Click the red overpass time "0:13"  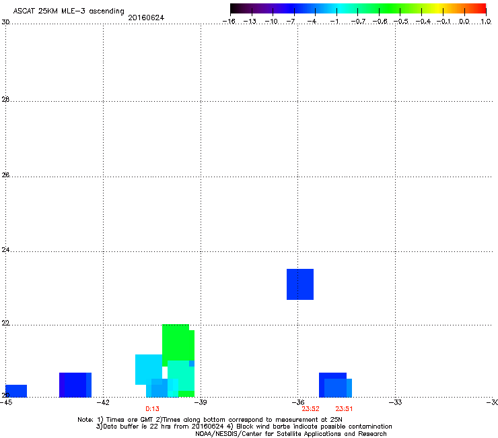[153, 409]
